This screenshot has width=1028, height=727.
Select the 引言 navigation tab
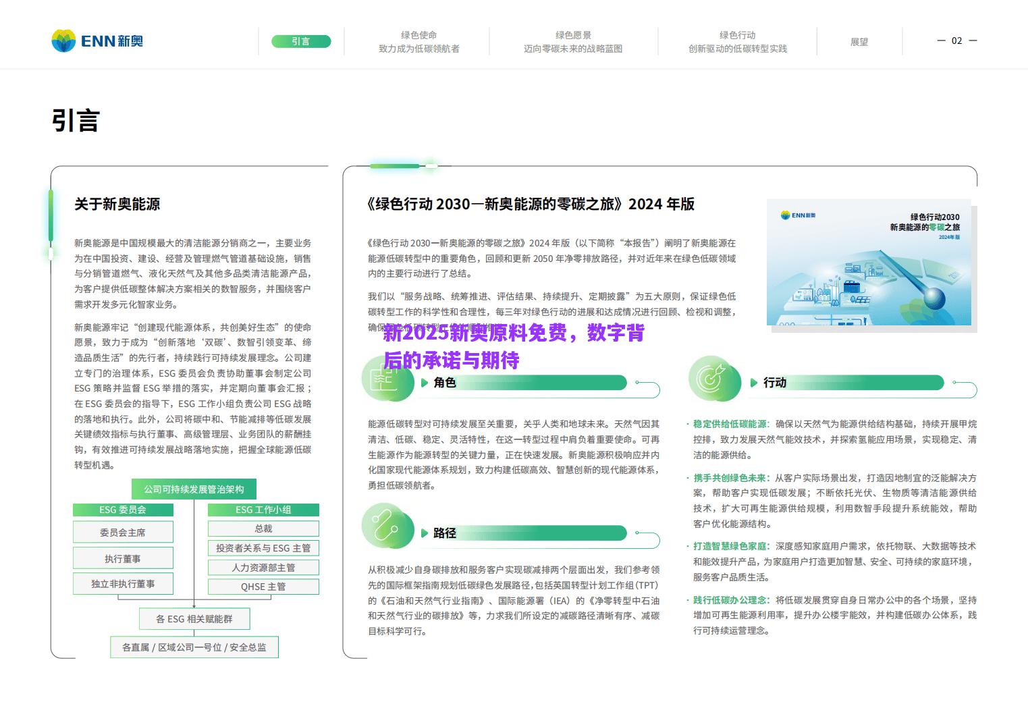click(301, 42)
